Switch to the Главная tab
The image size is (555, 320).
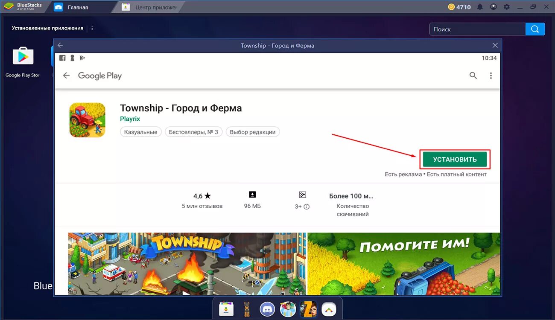[78, 7]
